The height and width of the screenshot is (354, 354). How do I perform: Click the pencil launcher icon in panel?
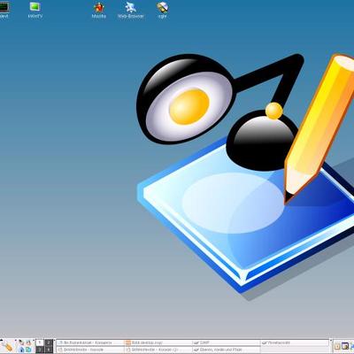pyautogui.click(x=7, y=347)
